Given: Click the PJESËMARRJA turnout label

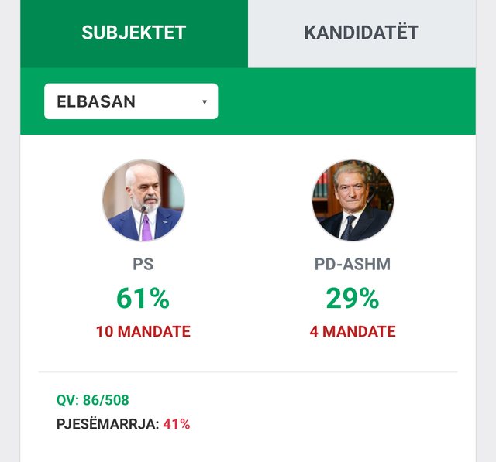Looking at the screenshot, I should tap(108, 424).
